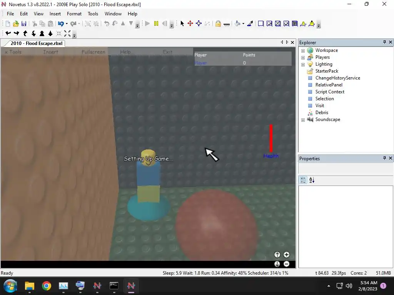Click the in-game camera zoom in plus
This screenshot has height=295, width=394.
(x=286, y=255)
